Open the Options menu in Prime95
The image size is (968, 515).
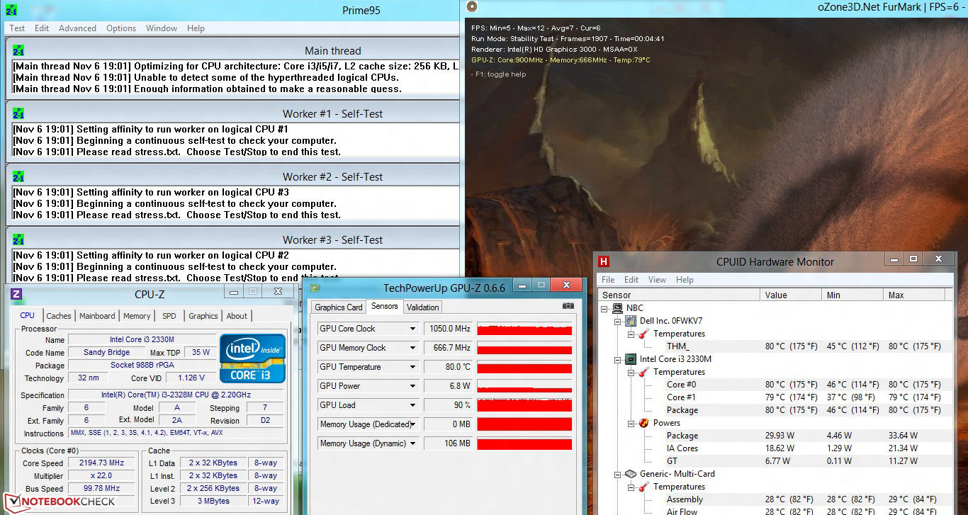click(x=121, y=28)
